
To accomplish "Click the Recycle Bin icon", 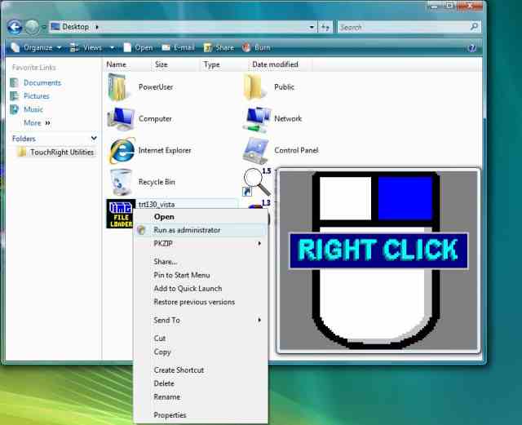I will tap(121, 182).
